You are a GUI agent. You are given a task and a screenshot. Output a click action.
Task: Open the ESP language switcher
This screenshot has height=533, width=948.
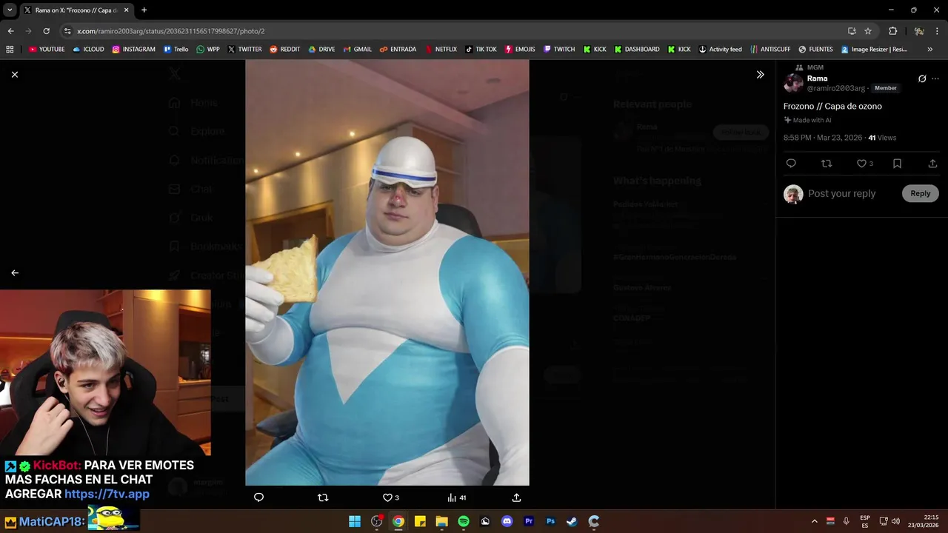865,521
